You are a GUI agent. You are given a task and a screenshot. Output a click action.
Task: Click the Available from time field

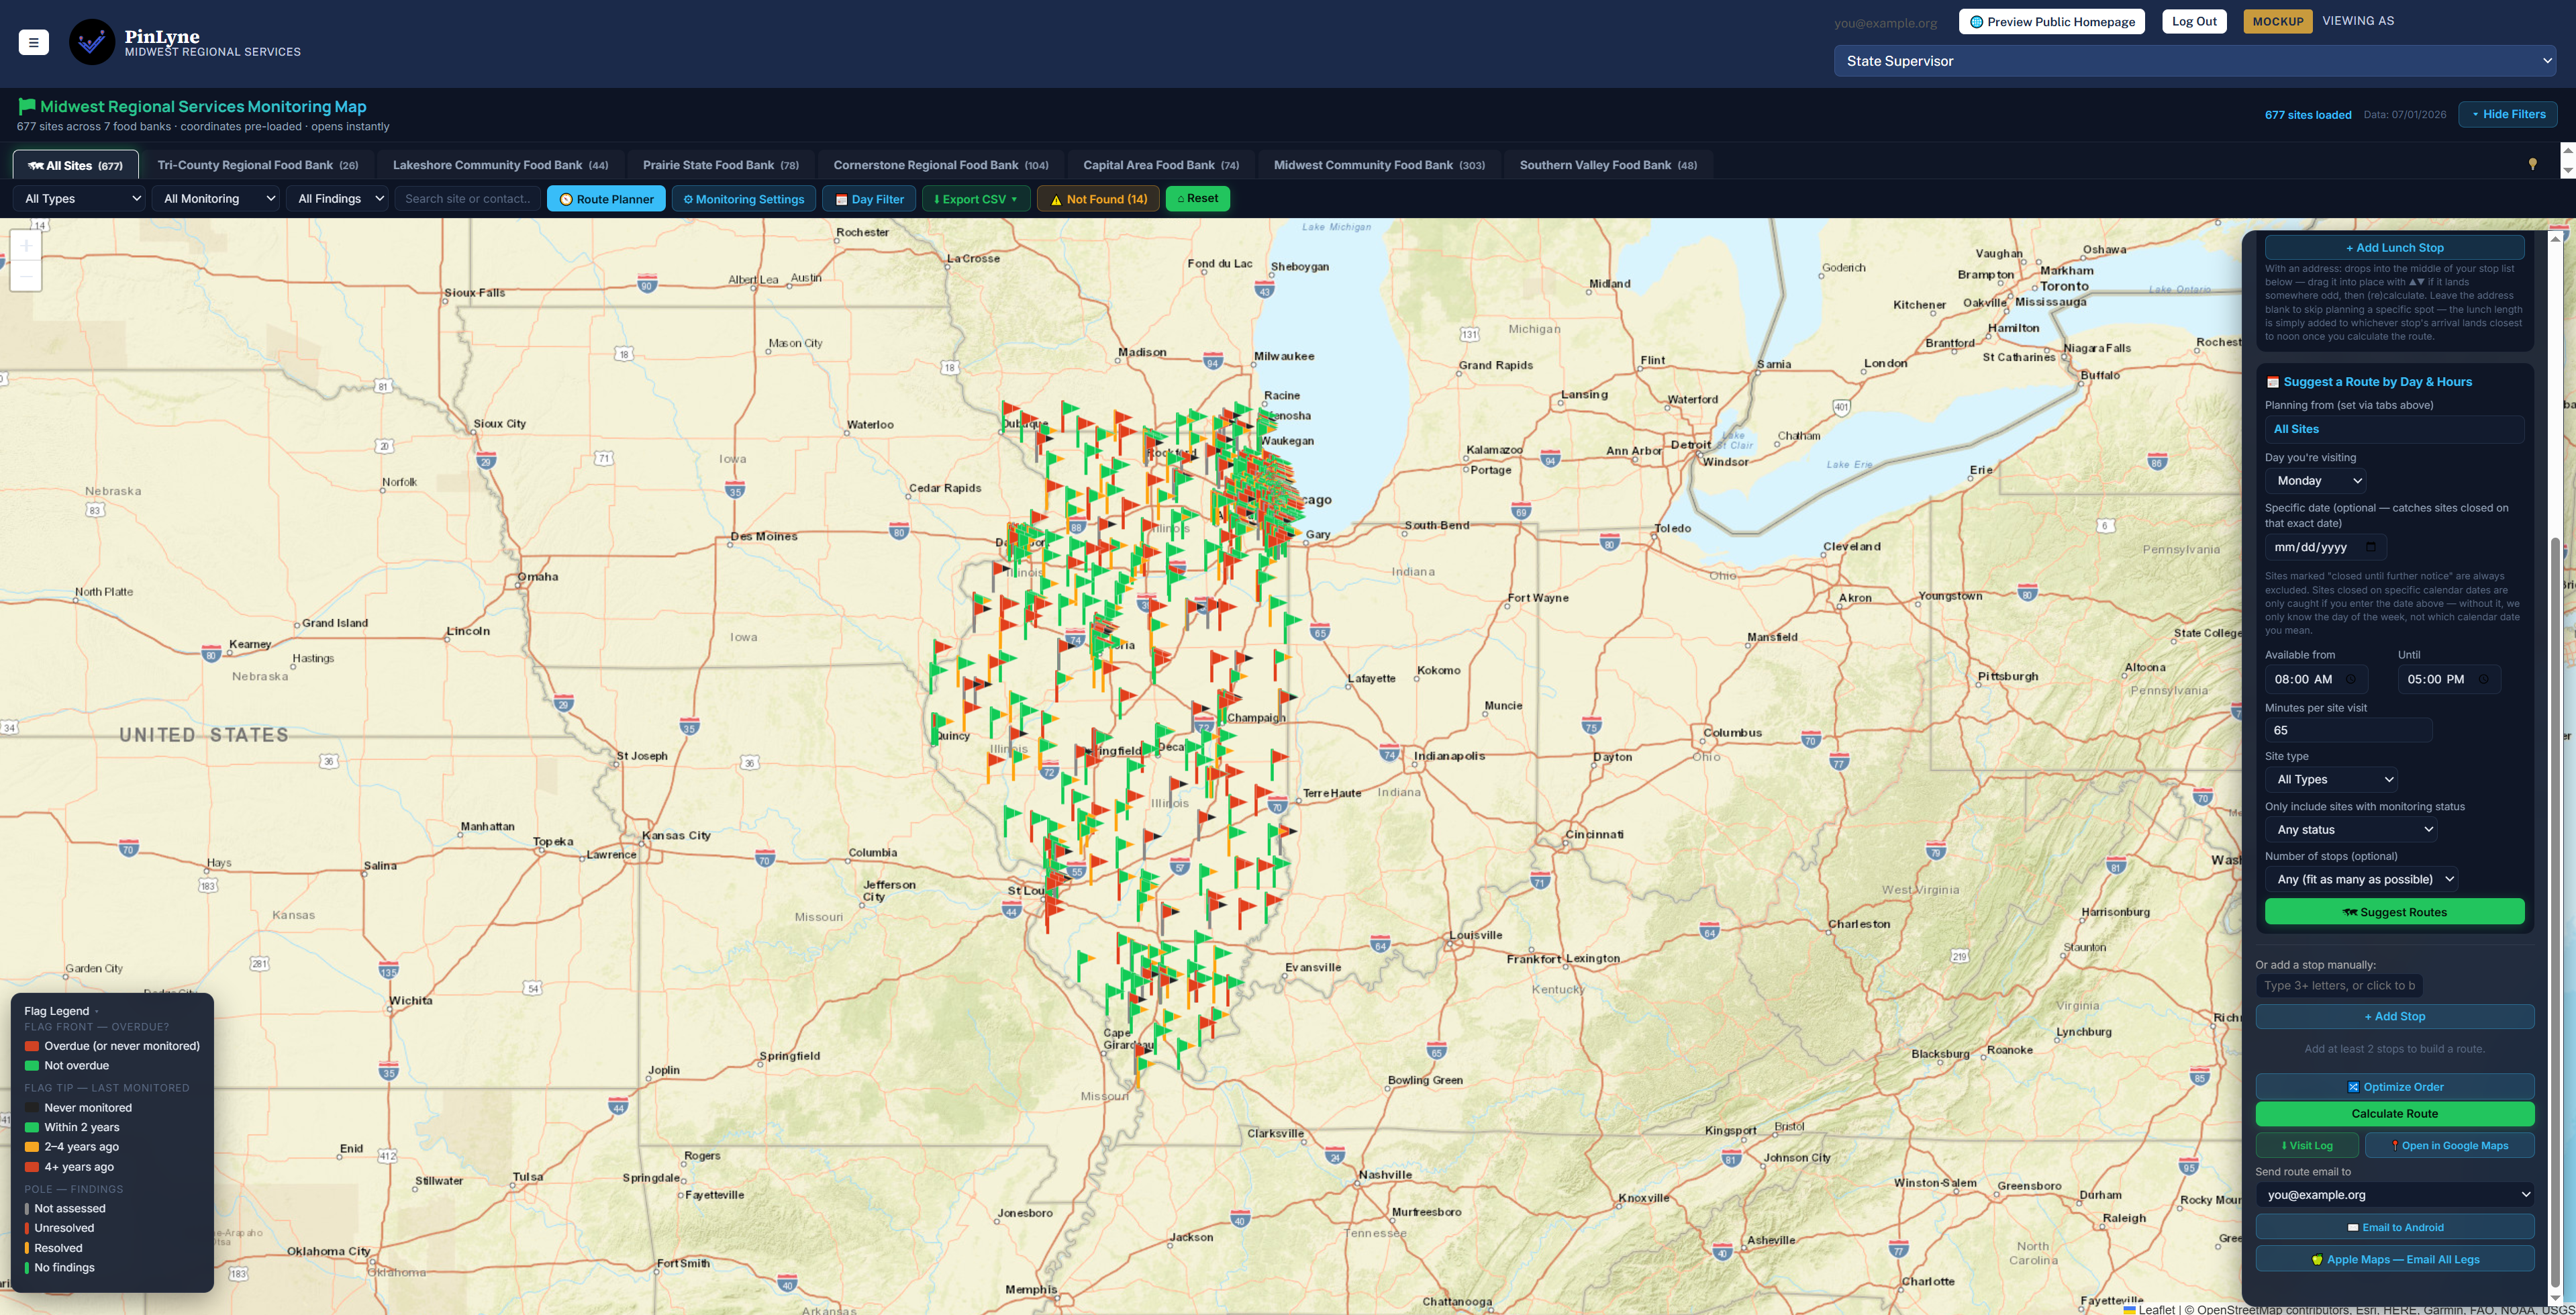click(x=2316, y=679)
